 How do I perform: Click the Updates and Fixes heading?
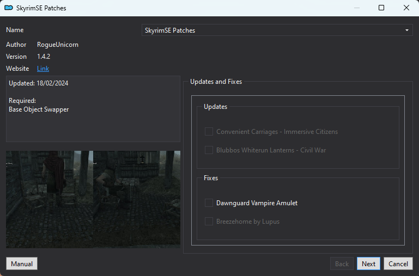(216, 82)
